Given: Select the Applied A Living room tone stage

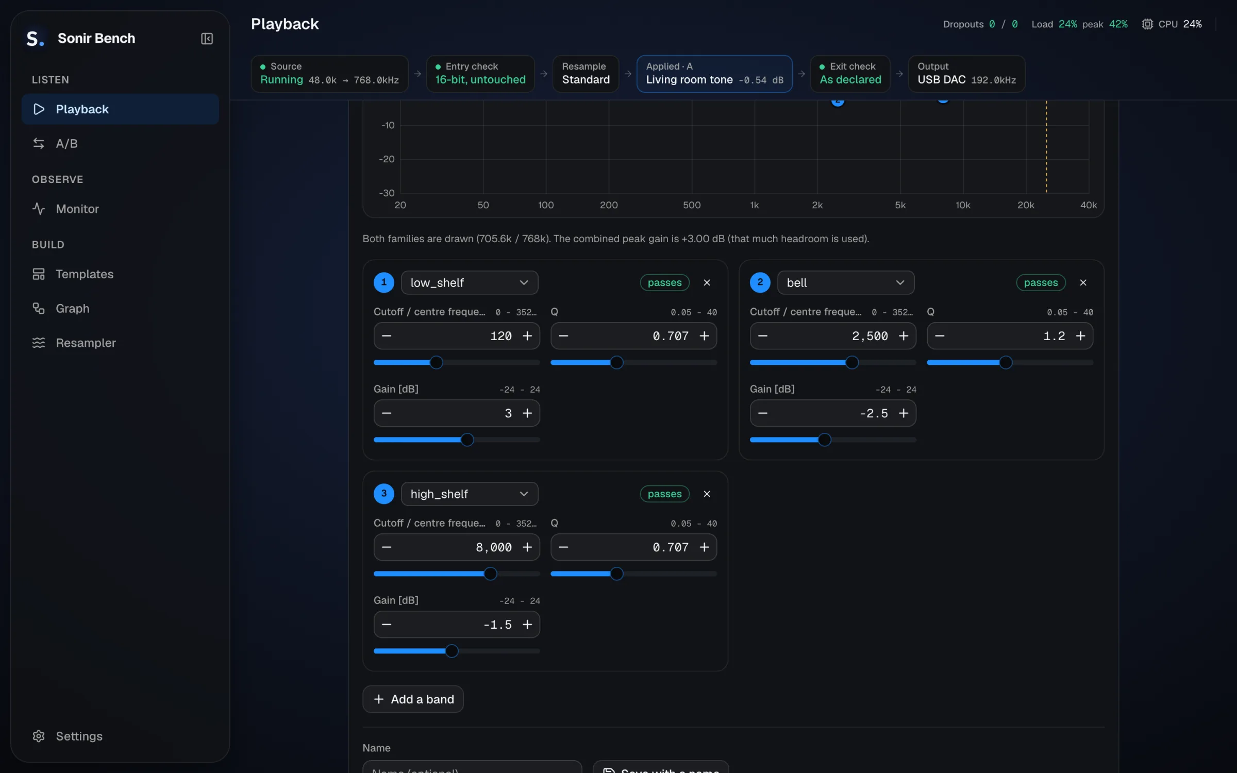Looking at the screenshot, I should tap(714, 74).
